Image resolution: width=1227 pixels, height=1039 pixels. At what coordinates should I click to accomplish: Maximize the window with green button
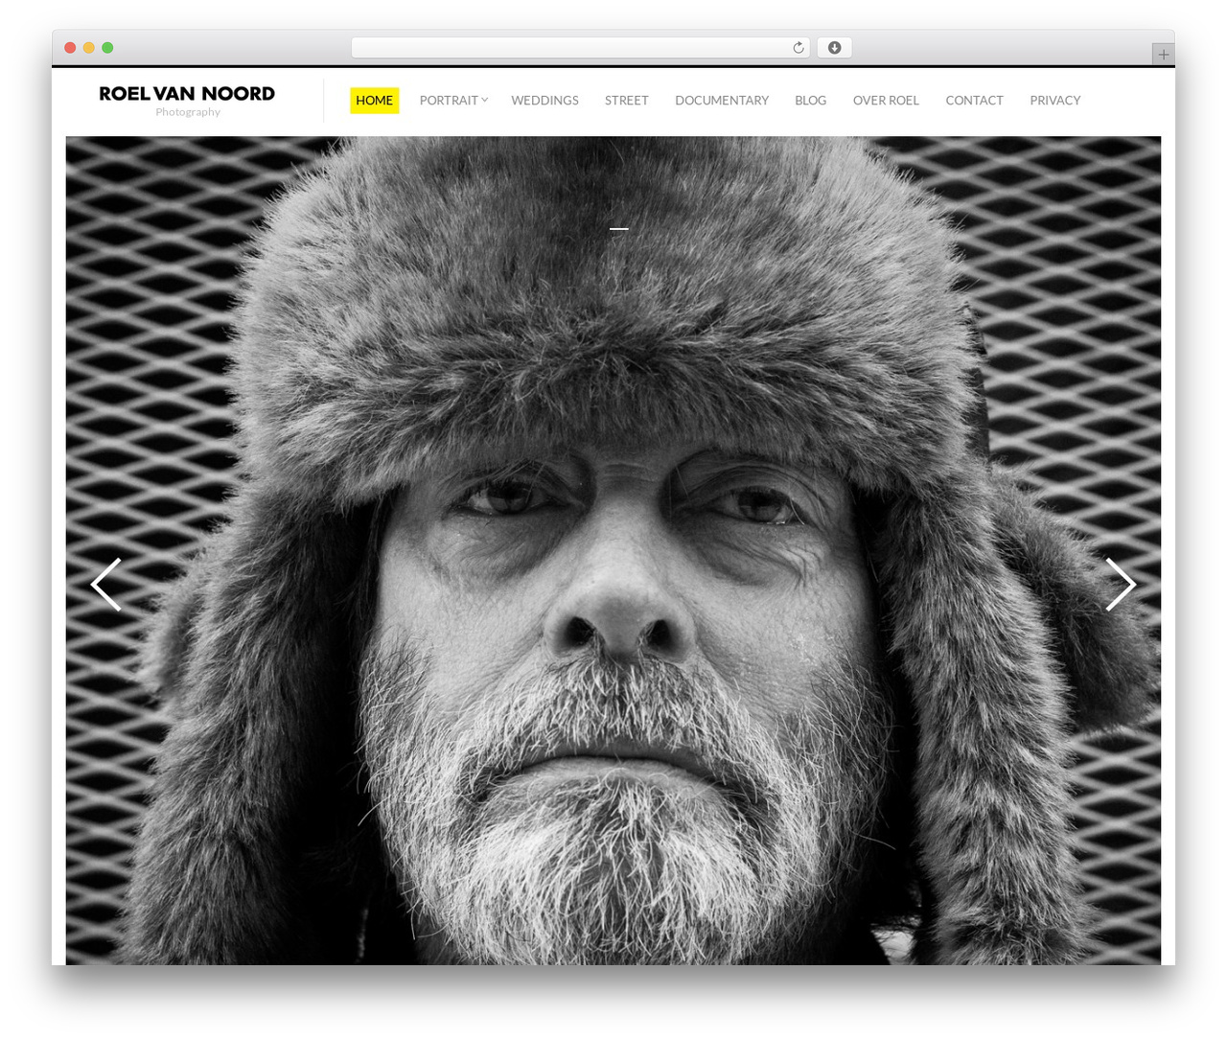coord(107,48)
